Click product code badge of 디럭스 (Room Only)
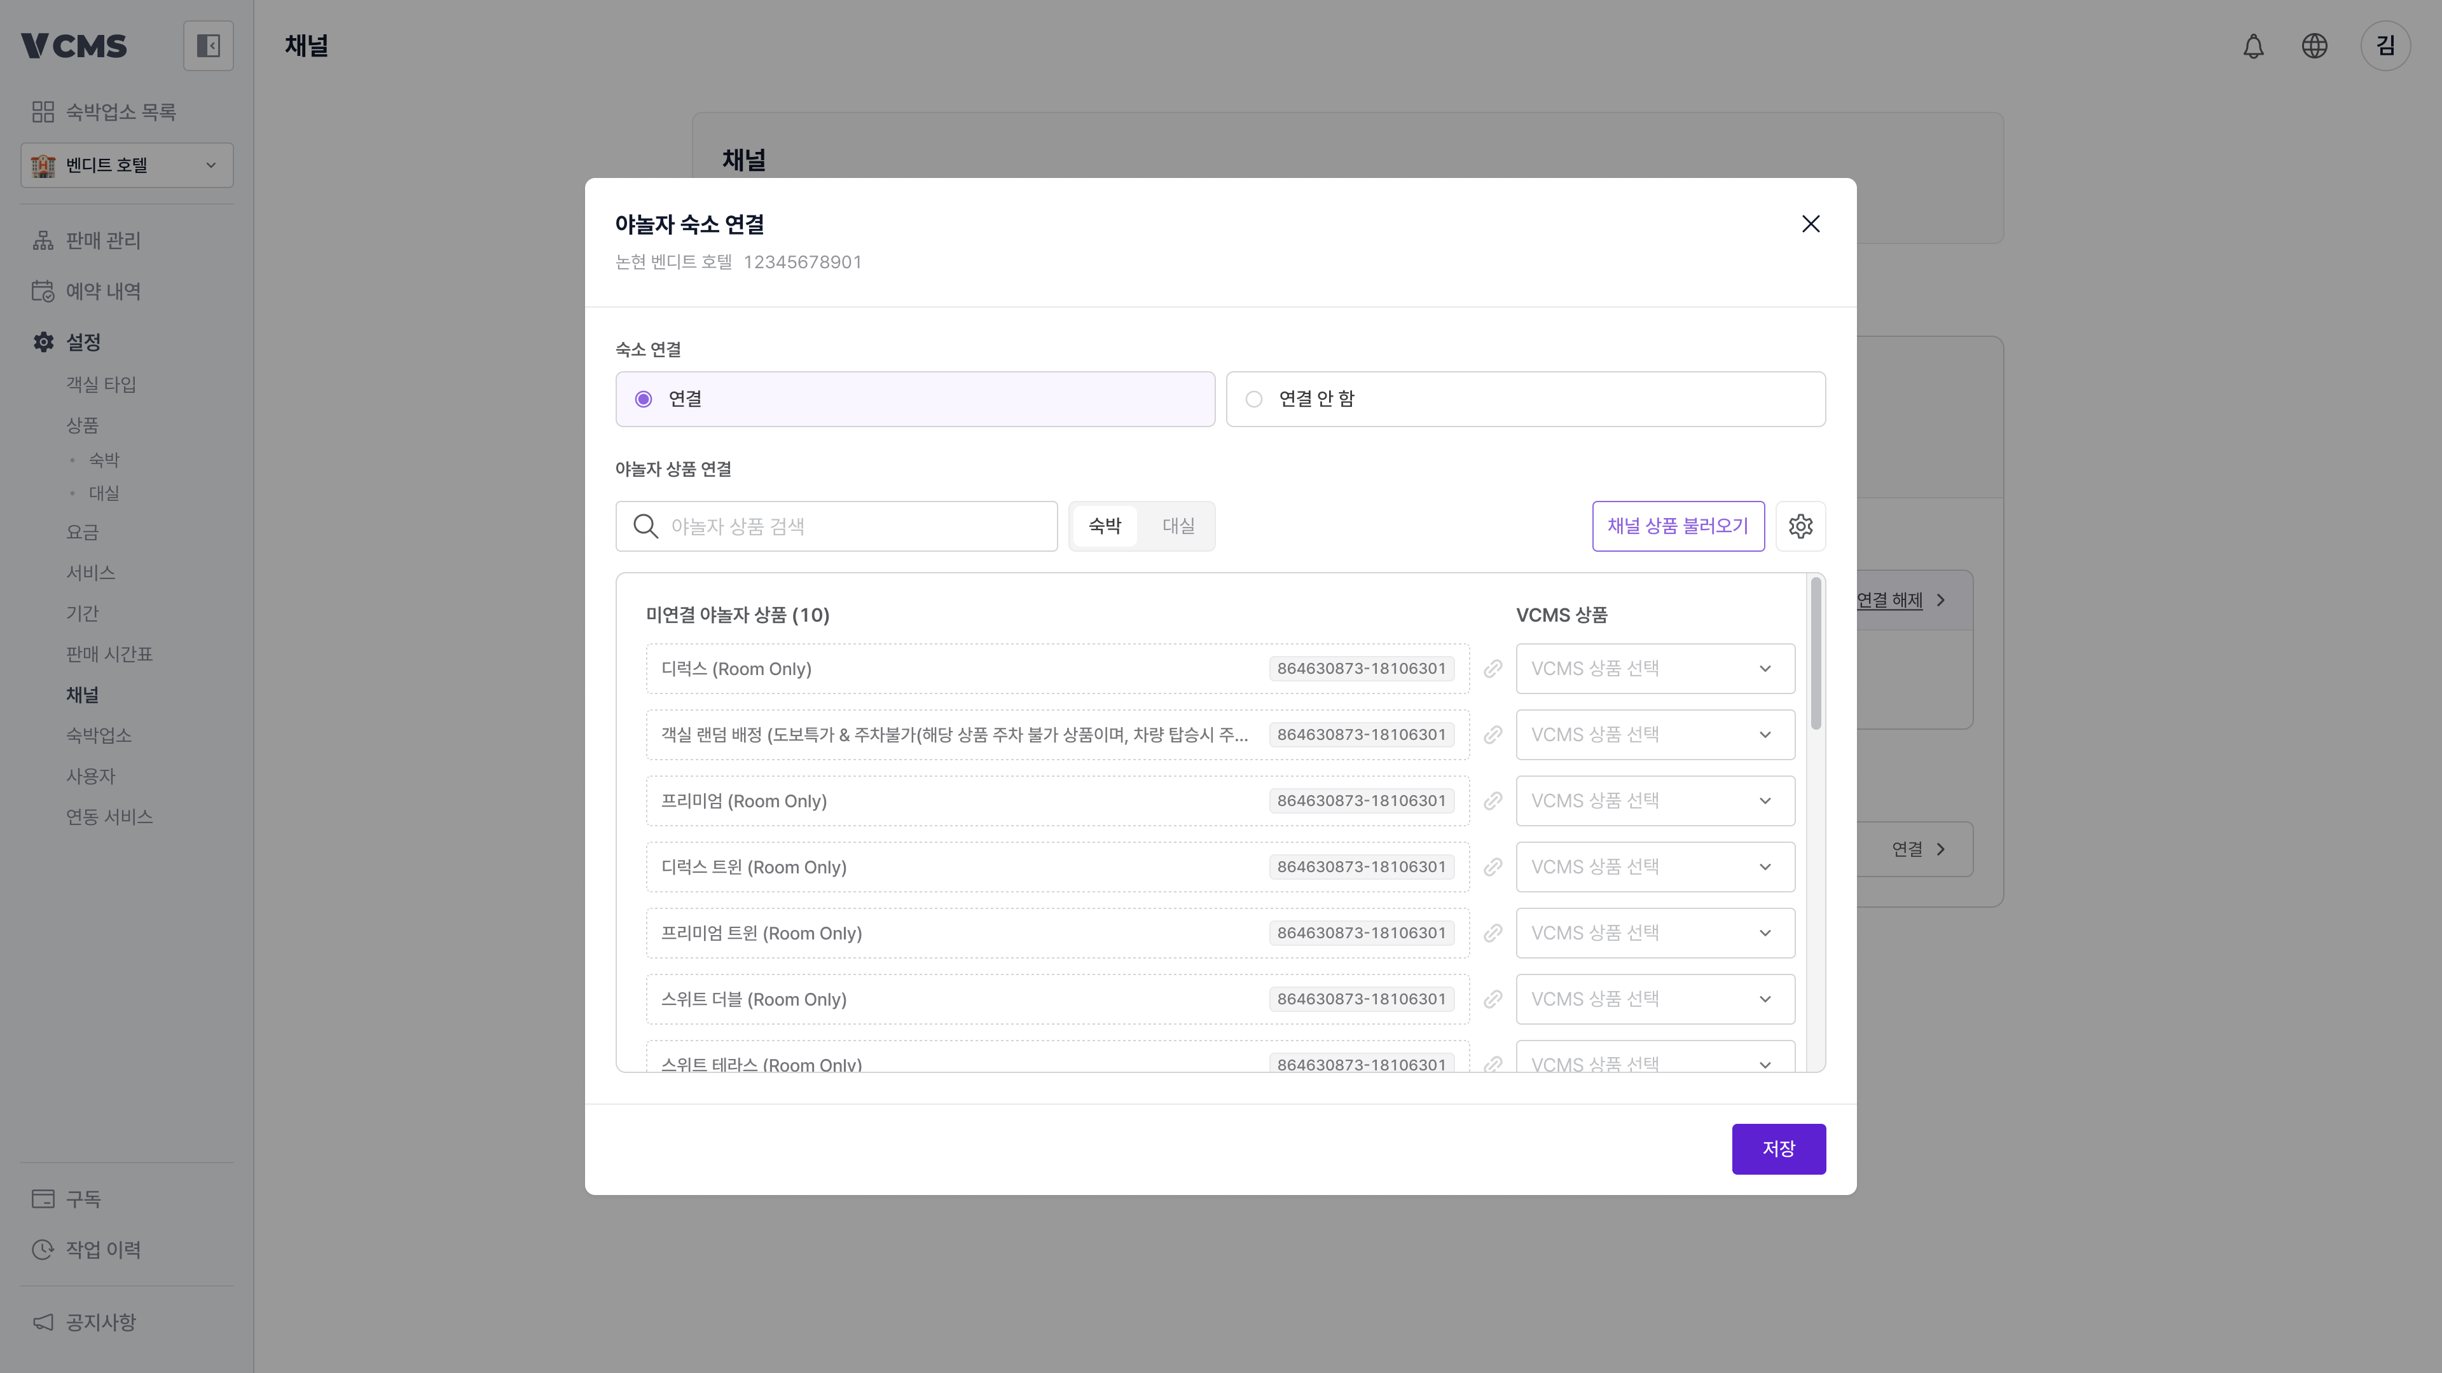The width and height of the screenshot is (2442, 1373). point(1362,669)
